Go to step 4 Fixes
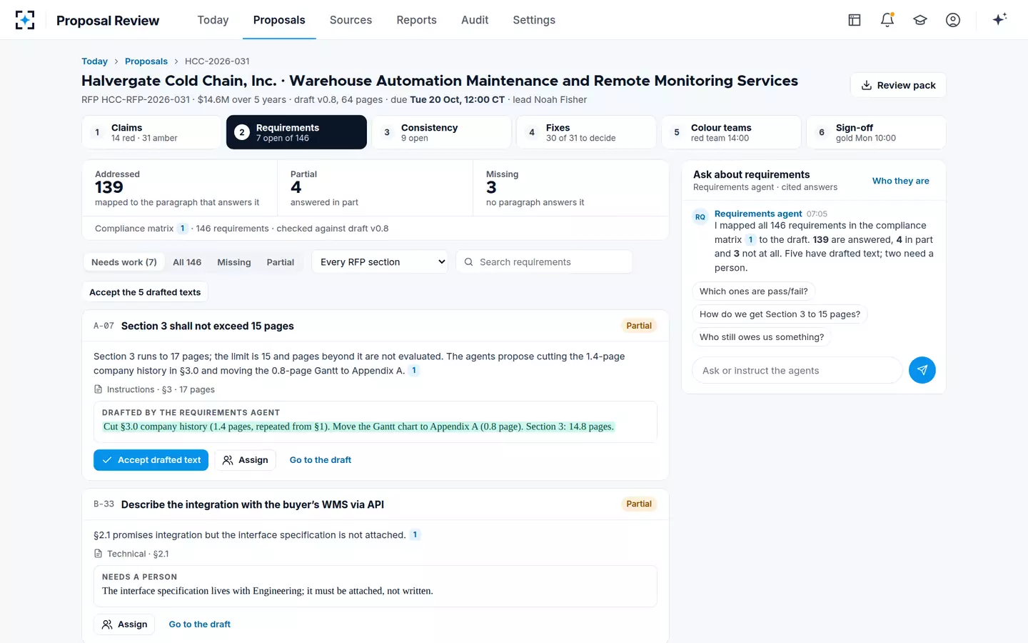The height and width of the screenshot is (643, 1028). [586, 132]
